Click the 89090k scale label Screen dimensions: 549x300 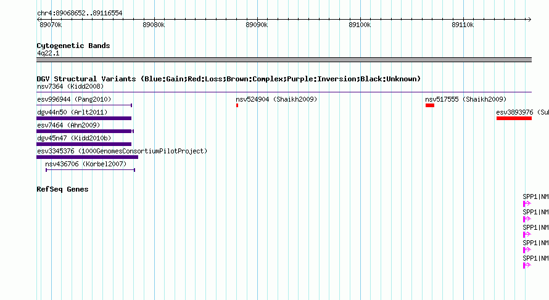click(x=257, y=25)
